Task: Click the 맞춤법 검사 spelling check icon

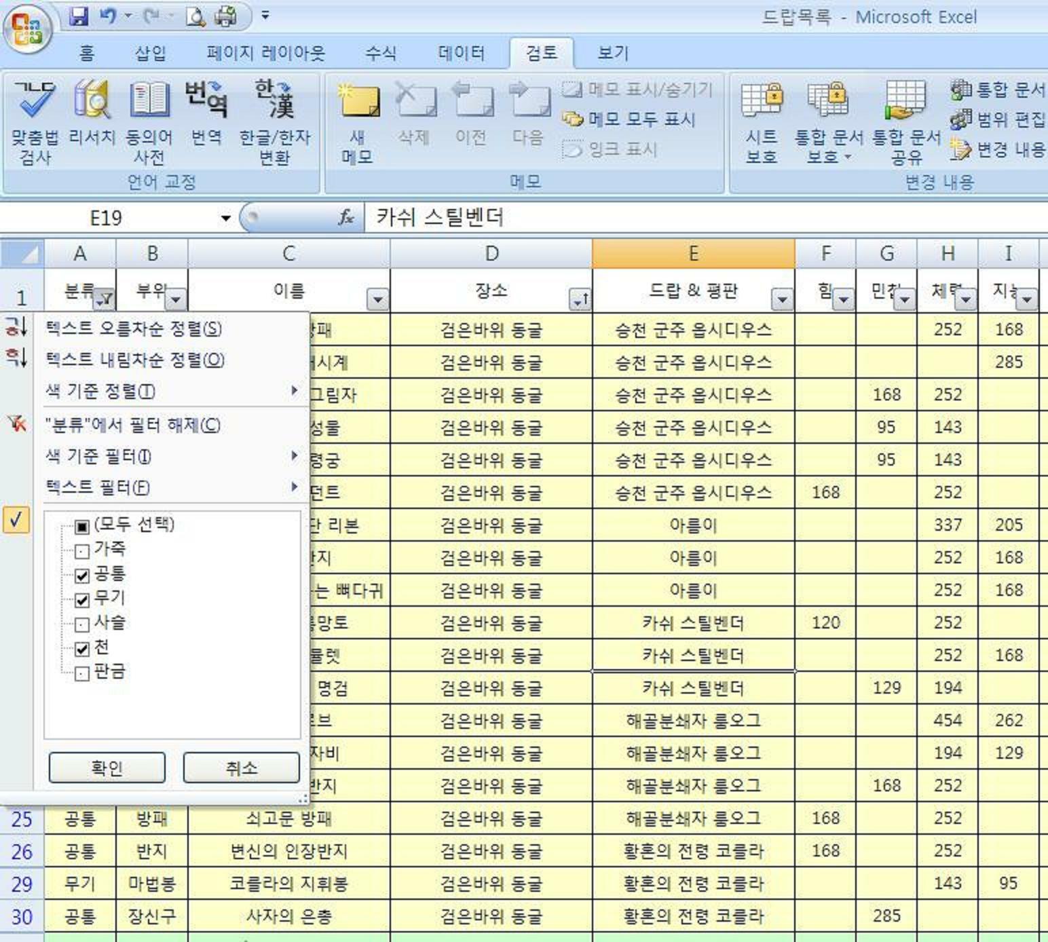Action: (35, 120)
